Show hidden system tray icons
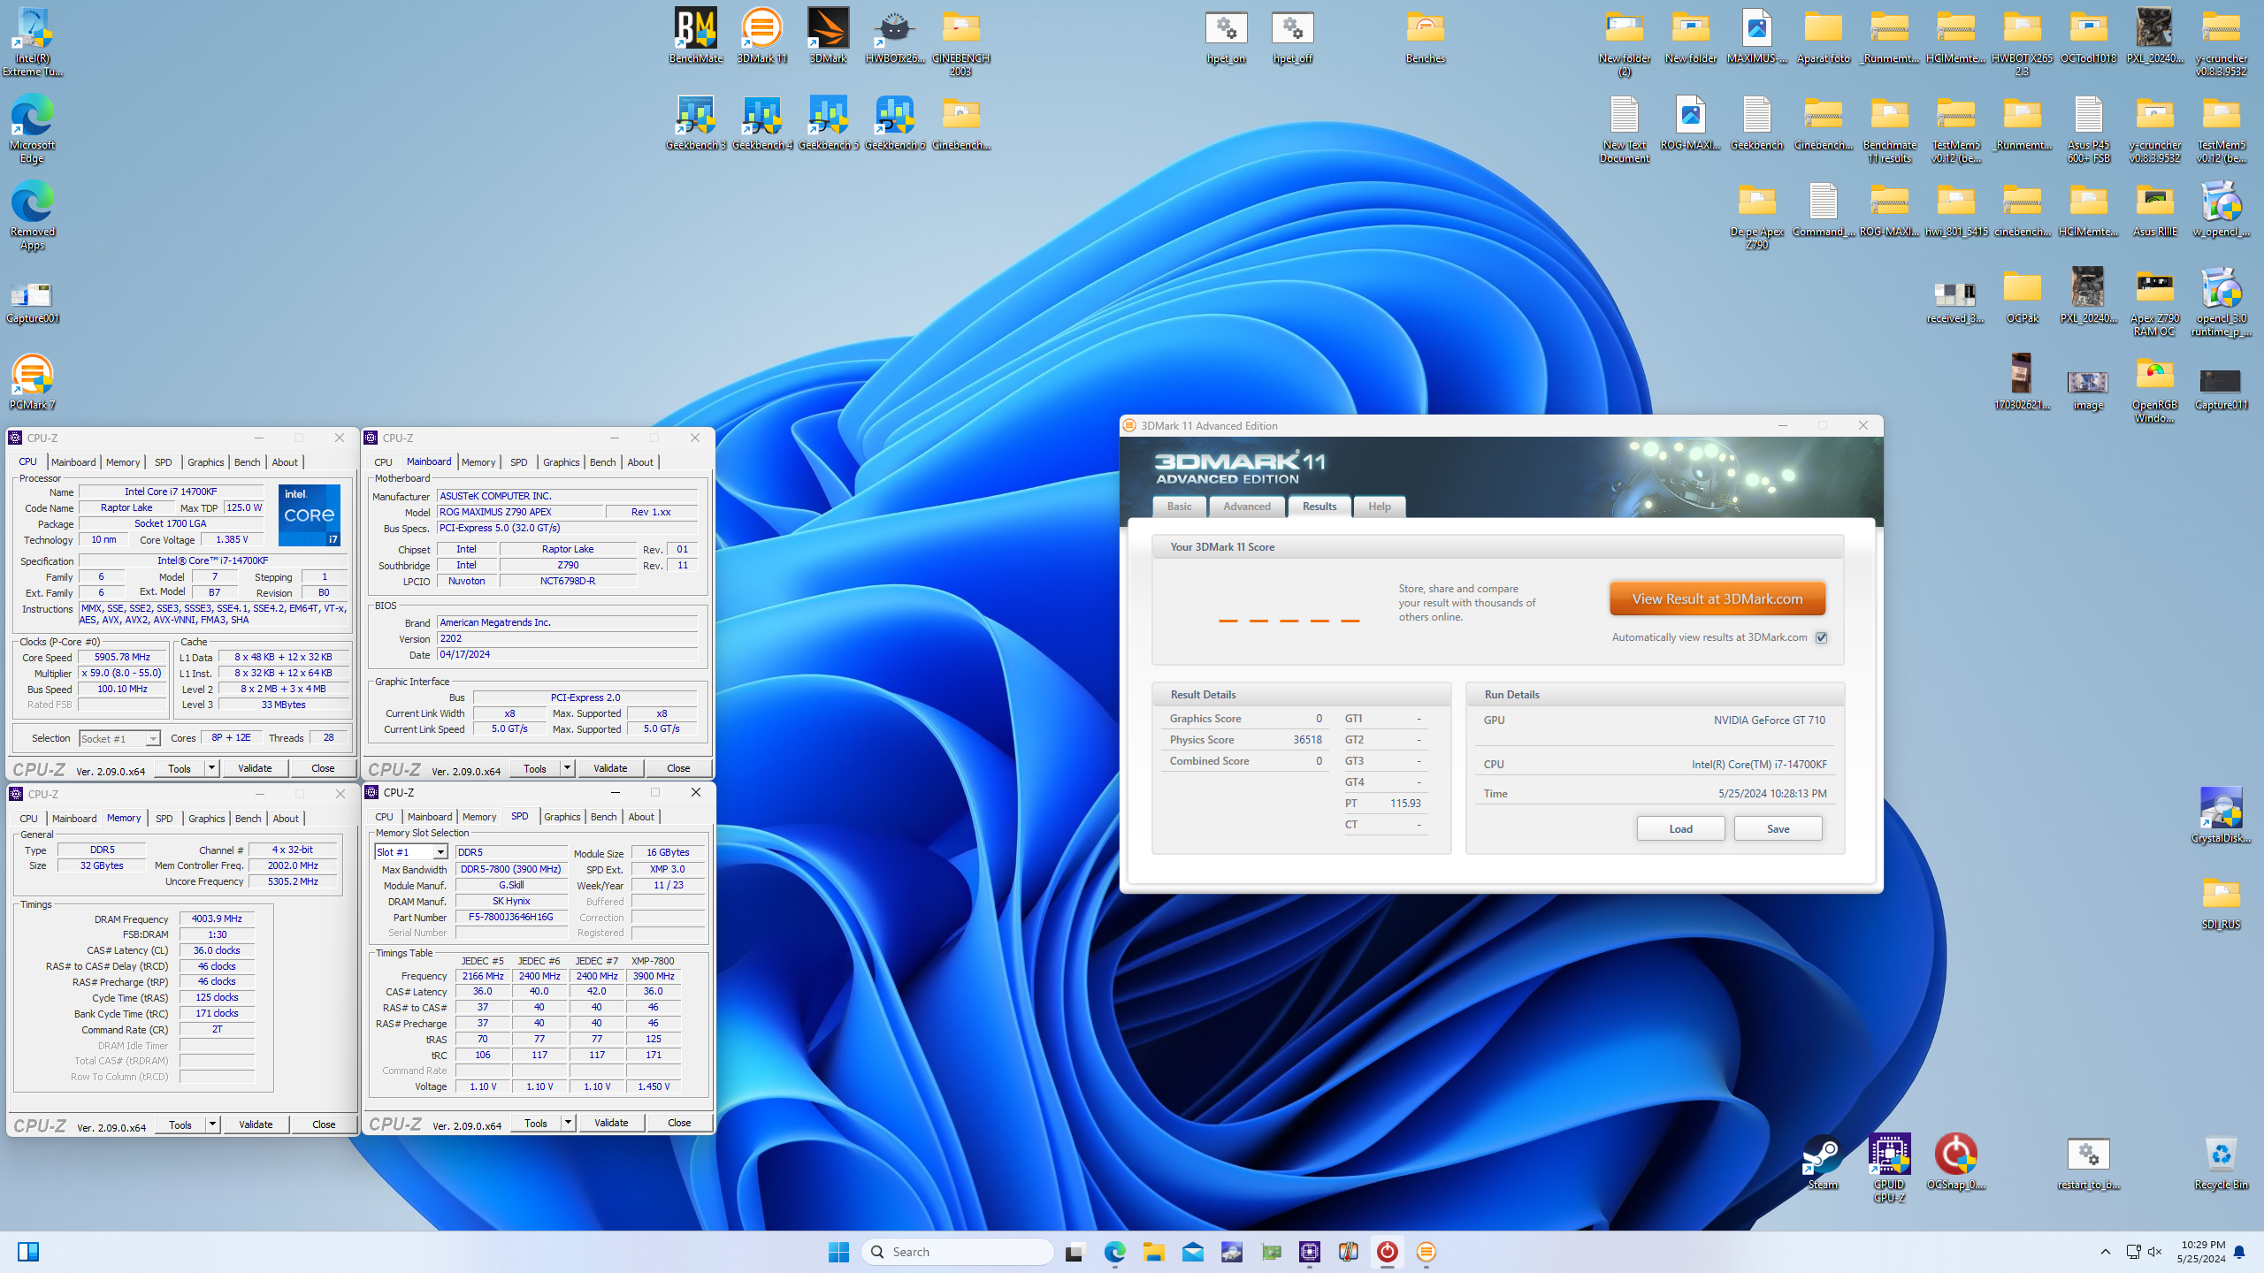Image resolution: width=2264 pixels, height=1273 pixels. tap(2105, 1252)
